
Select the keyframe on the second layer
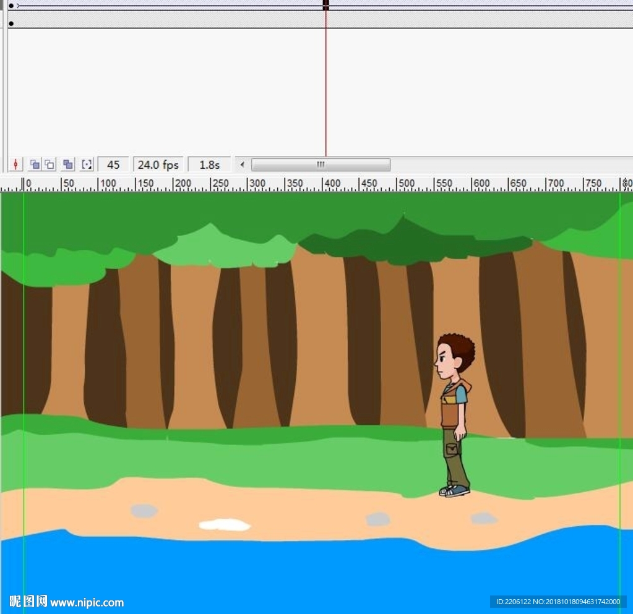tap(11, 23)
